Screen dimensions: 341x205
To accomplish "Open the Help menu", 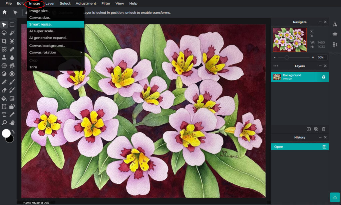I will click(x=133, y=3).
